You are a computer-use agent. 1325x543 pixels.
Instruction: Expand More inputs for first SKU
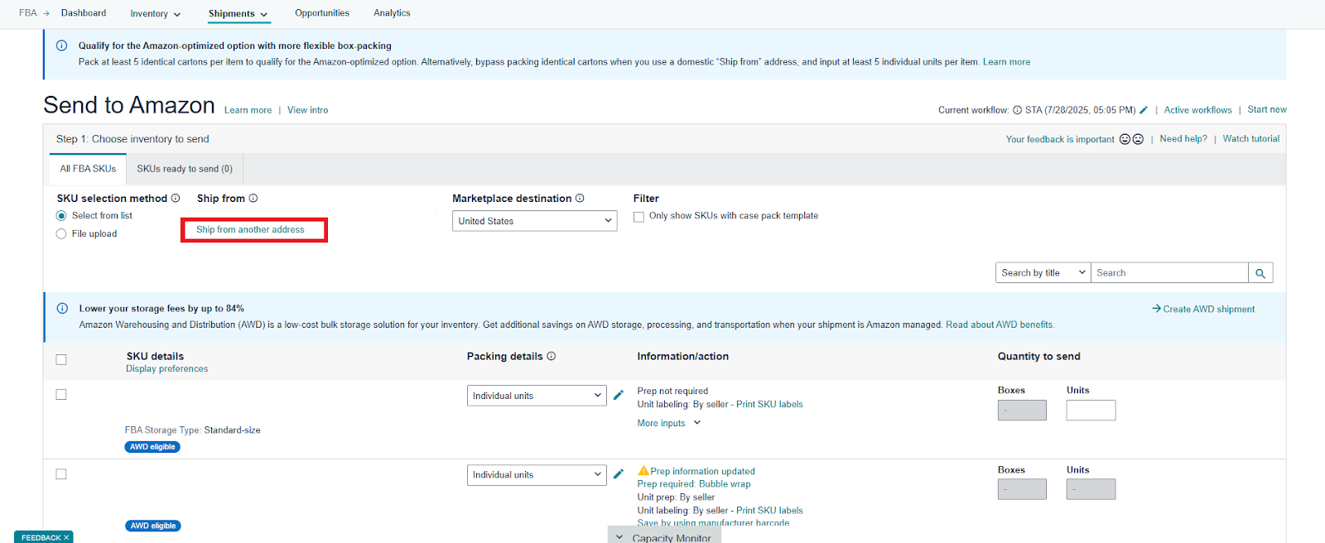click(x=668, y=423)
